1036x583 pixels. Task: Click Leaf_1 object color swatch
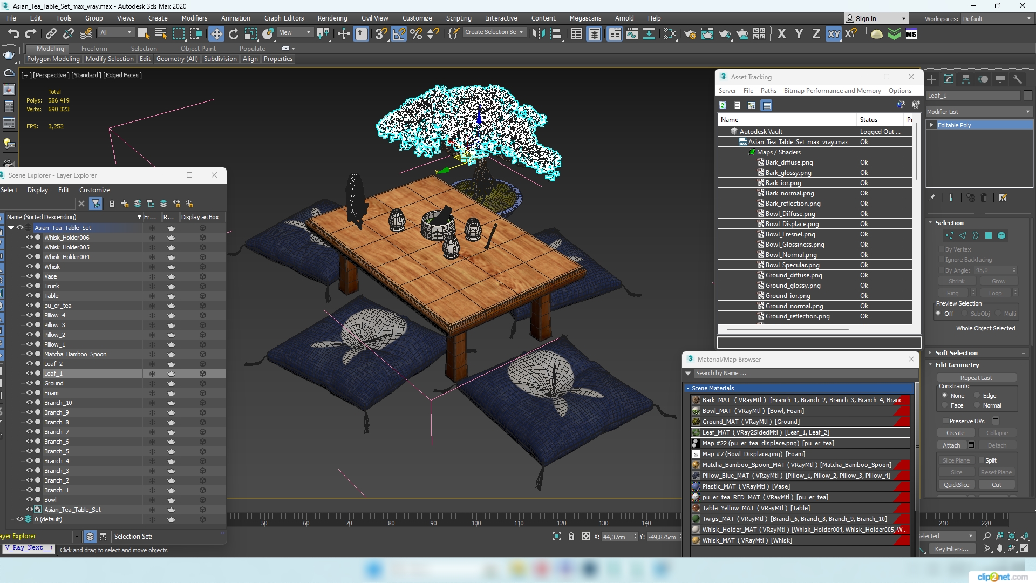click(x=1027, y=96)
